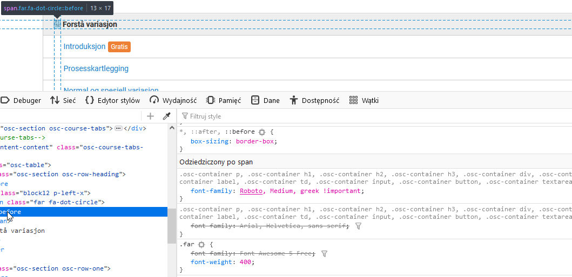Pick a color with the eyedropper tool
The height and width of the screenshot is (277, 572).
point(167,116)
